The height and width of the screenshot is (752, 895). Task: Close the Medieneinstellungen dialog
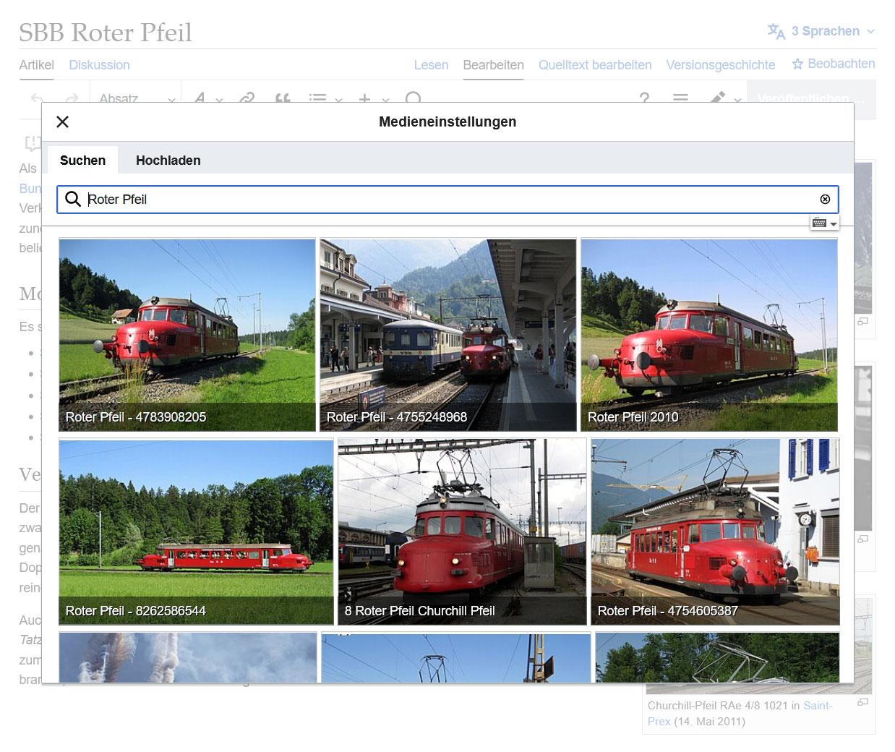pyautogui.click(x=63, y=122)
